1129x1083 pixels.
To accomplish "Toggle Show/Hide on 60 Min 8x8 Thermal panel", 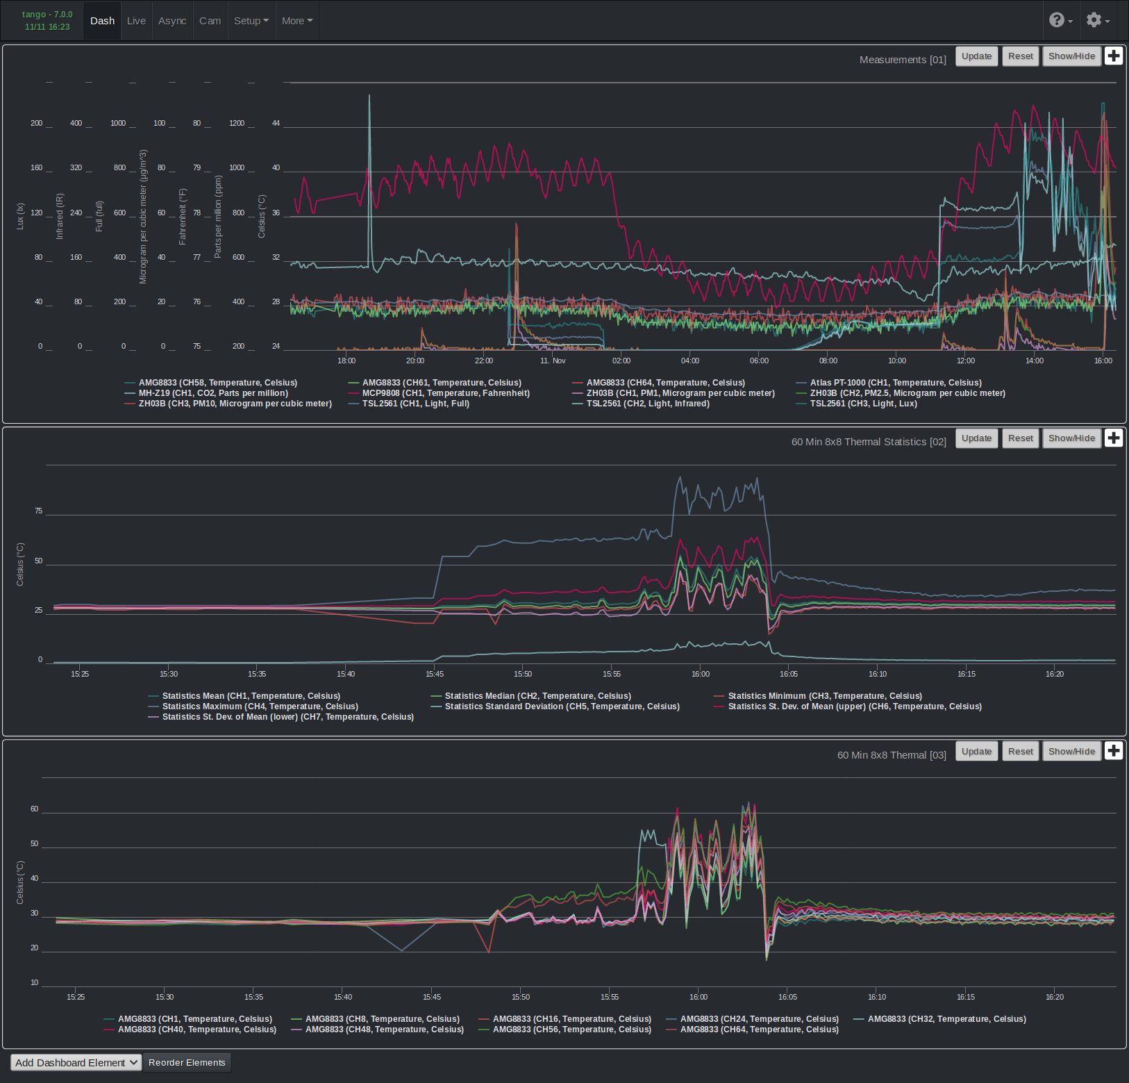I will tap(1071, 750).
